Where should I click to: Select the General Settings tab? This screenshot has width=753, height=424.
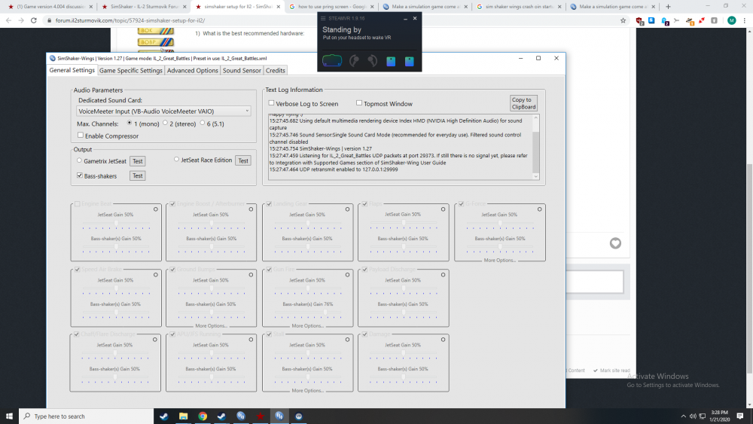pyautogui.click(x=72, y=70)
